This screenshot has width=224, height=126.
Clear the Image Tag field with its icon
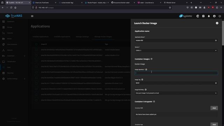(x=216, y=83)
